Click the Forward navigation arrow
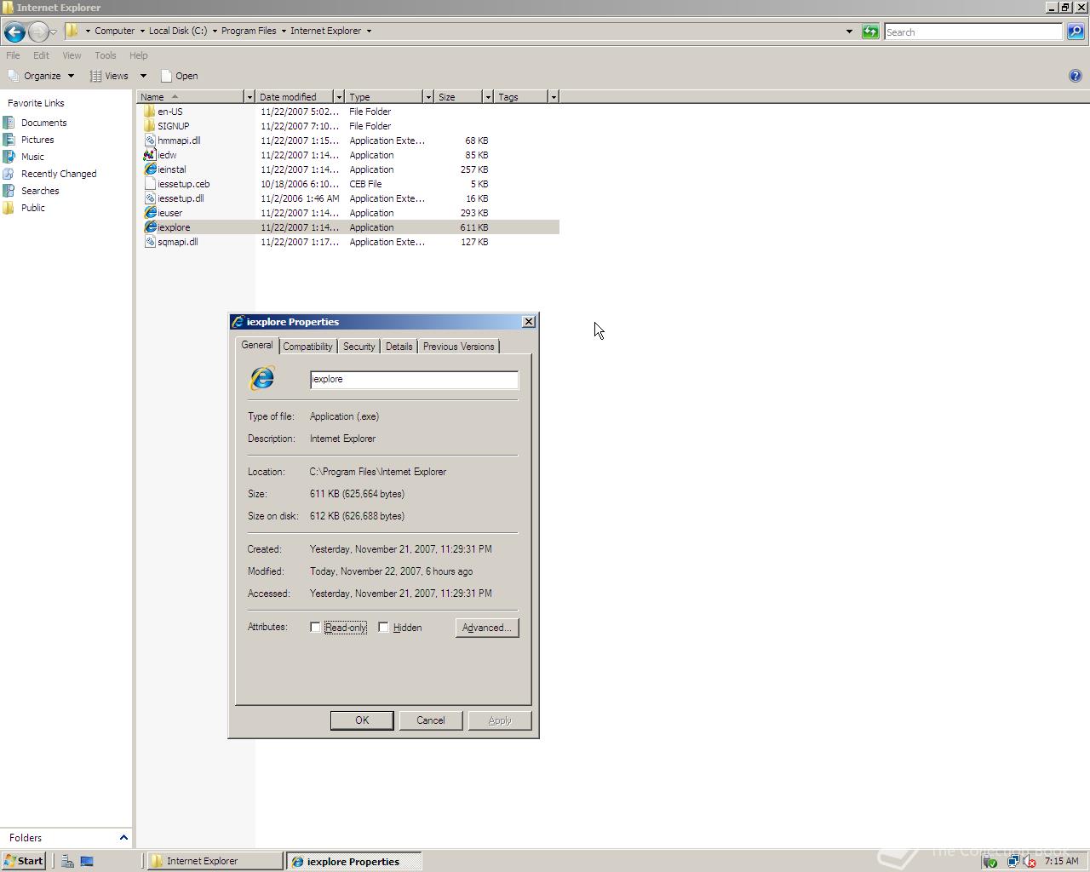The height and width of the screenshot is (872, 1090). coord(38,32)
